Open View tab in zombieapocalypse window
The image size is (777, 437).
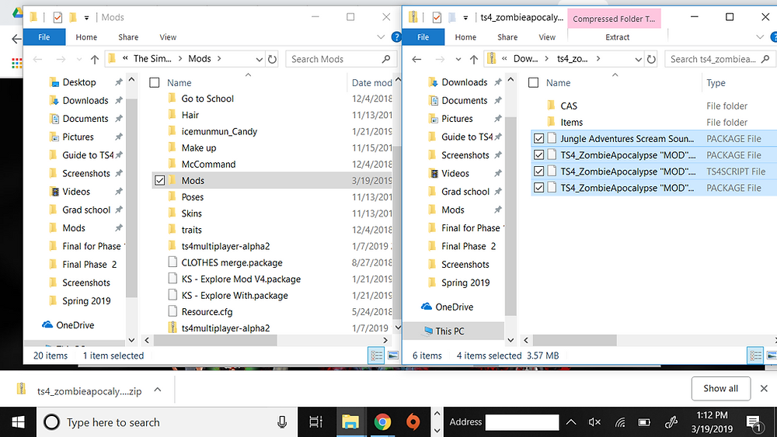coord(547,37)
